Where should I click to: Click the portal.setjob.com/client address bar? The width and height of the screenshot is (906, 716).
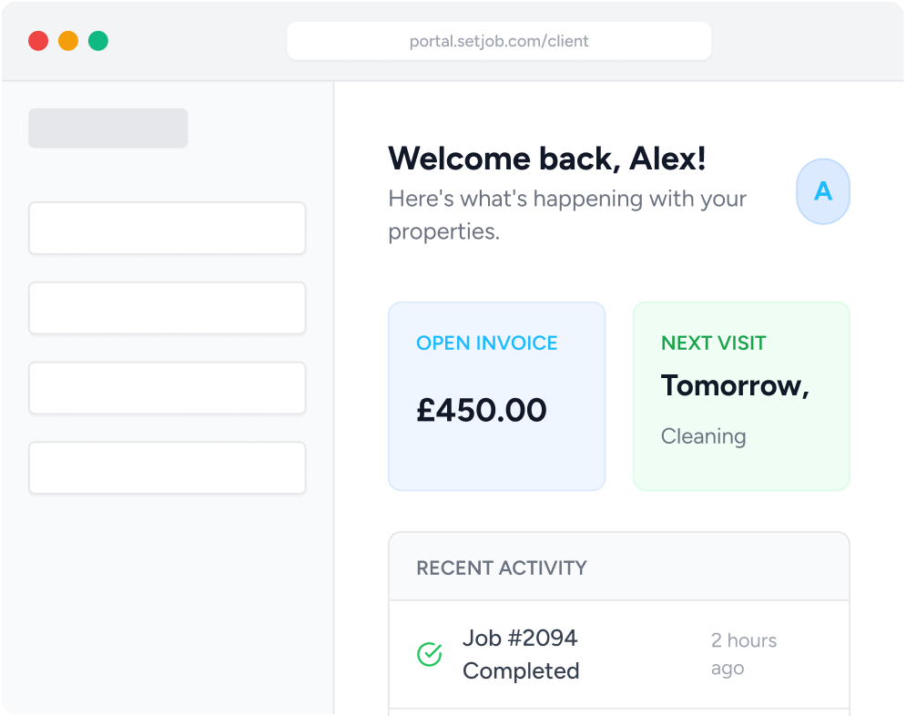499,41
